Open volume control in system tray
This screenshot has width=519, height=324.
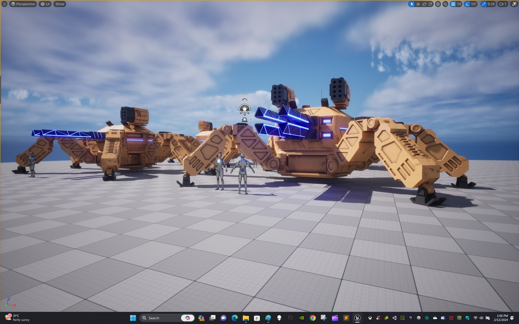pos(481,318)
